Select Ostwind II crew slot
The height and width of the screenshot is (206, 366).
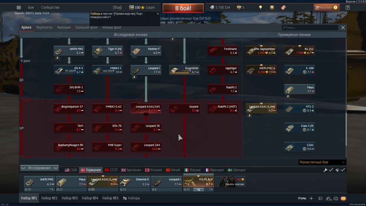[135, 182]
